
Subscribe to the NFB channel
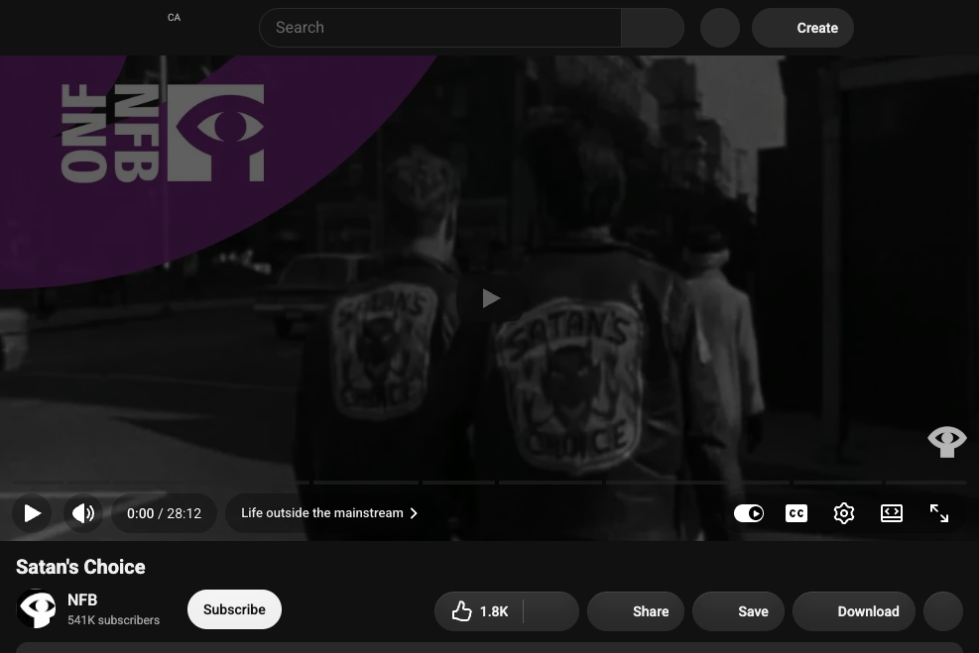[x=234, y=609]
